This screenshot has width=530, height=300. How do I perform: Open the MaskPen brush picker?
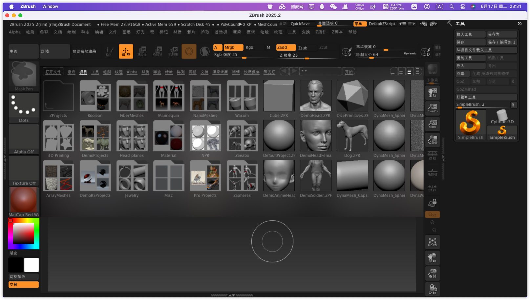[24, 76]
